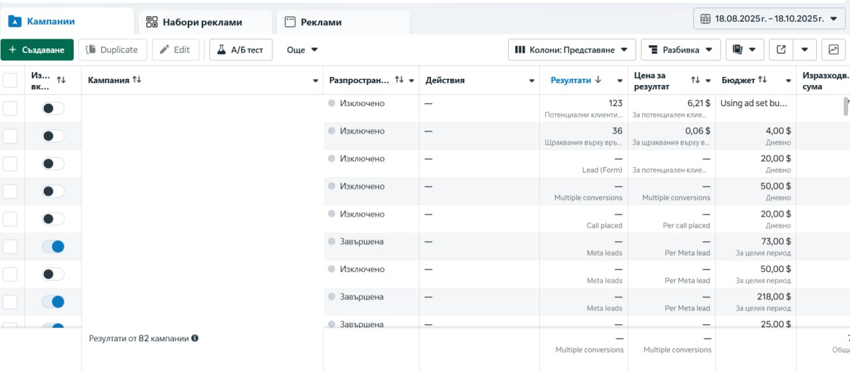Viewport: 850px width, 371px height.
Task: Enable the toggle in the 50,00 $ Meta leads row
Action: pos(53,274)
